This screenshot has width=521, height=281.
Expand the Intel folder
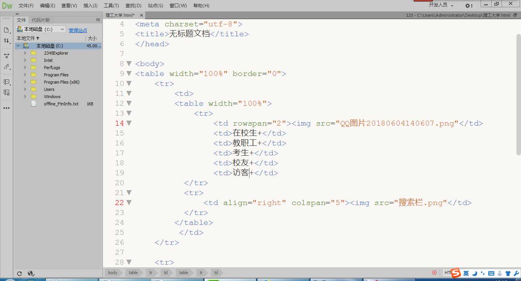click(x=25, y=60)
